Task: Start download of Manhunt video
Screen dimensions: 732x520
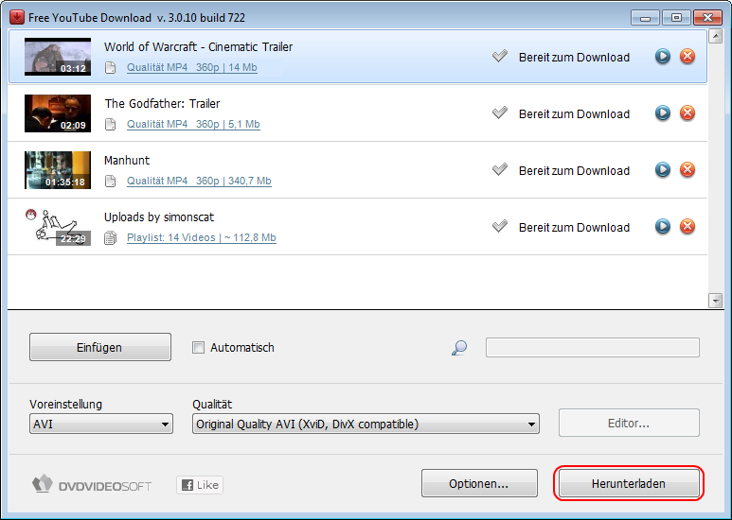Action: (663, 169)
